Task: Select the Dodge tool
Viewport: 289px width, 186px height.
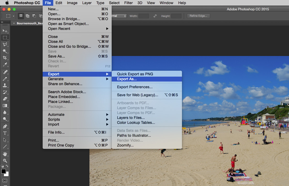Action: (5, 119)
